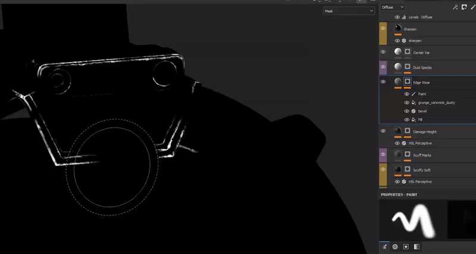The height and width of the screenshot is (254, 476).
Task: Select the Edge Wear layer mask thumbnail
Action: coord(408,81)
